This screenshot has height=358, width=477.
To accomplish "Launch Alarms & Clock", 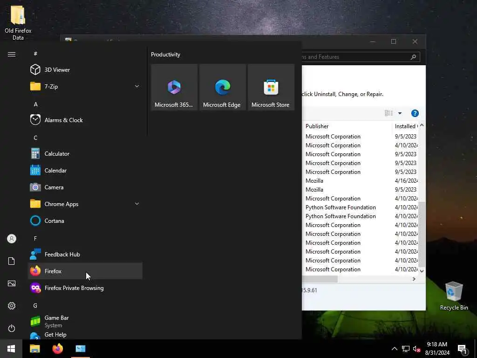I will pos(85,120).
